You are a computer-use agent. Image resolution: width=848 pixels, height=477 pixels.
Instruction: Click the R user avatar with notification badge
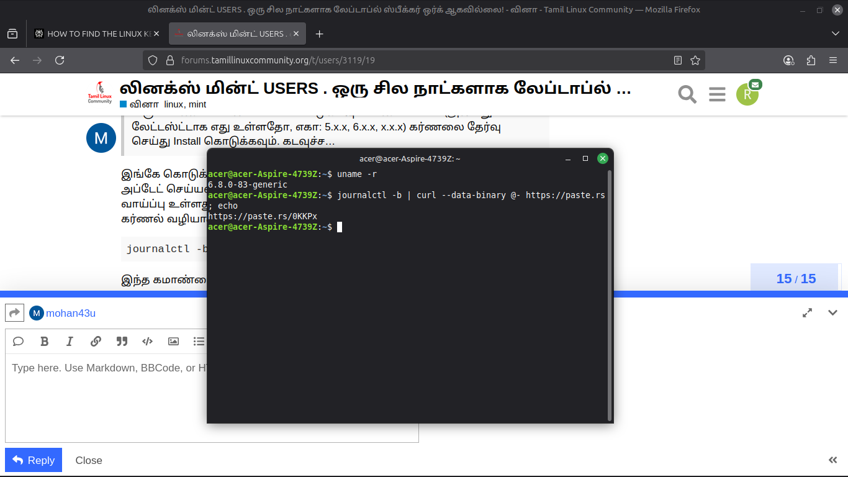(x=747, y=94)
